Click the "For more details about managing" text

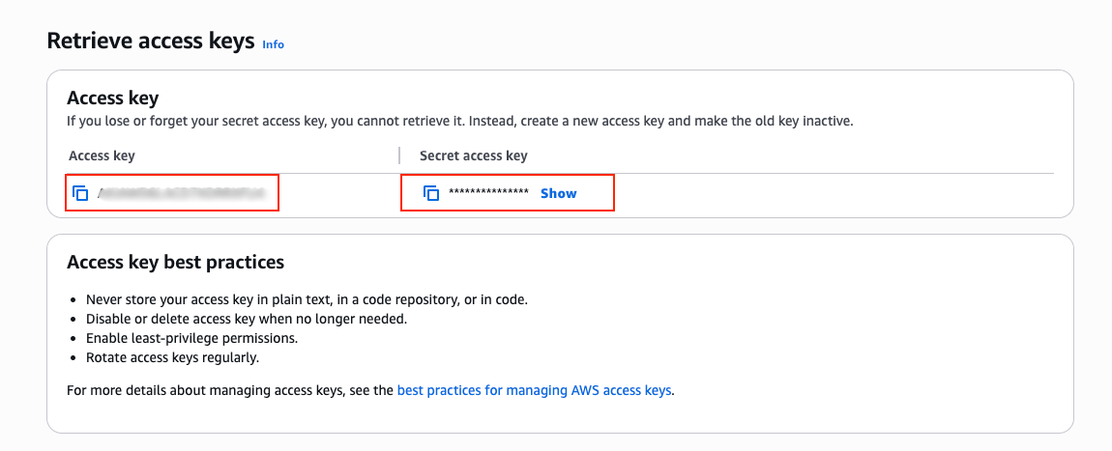[230, 391]
